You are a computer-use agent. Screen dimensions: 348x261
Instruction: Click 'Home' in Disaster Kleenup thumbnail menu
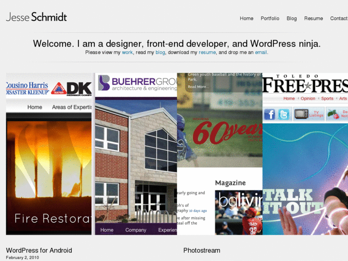point(34,107)
